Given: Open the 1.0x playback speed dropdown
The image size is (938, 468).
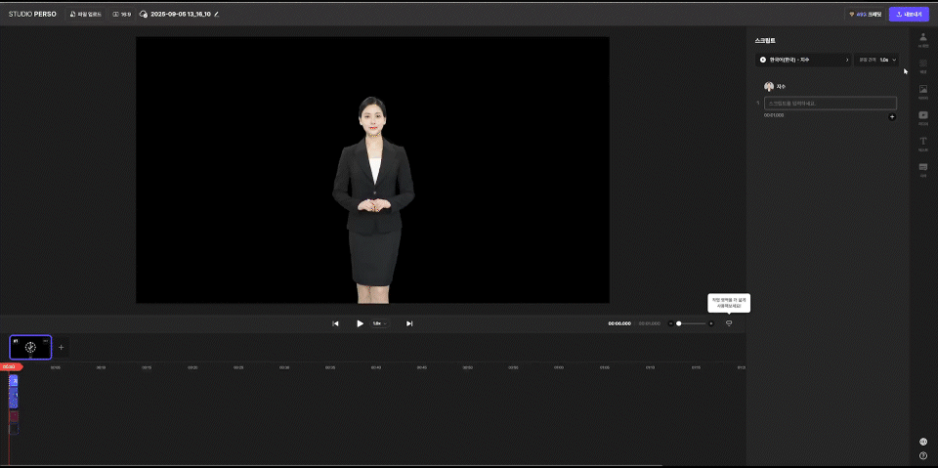Looking at the screenshot, I should click(x=379, y=323).
